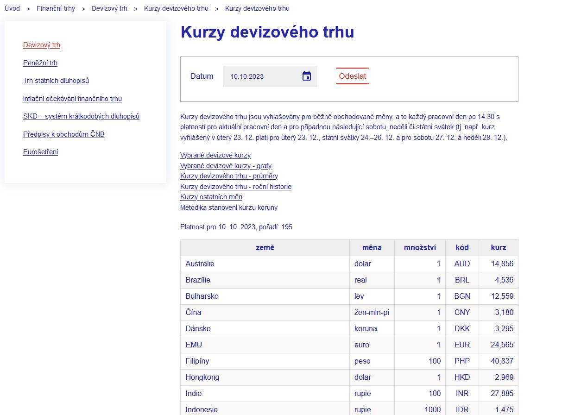The image size is (581, 415).
Task: Go to Úvod in the breadcrumb
Action: tap(13, 8)
